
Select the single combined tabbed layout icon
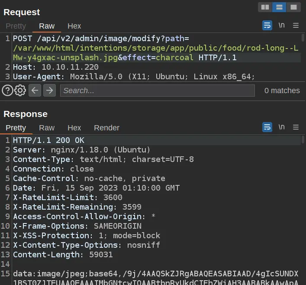click(x=293, y=7)
